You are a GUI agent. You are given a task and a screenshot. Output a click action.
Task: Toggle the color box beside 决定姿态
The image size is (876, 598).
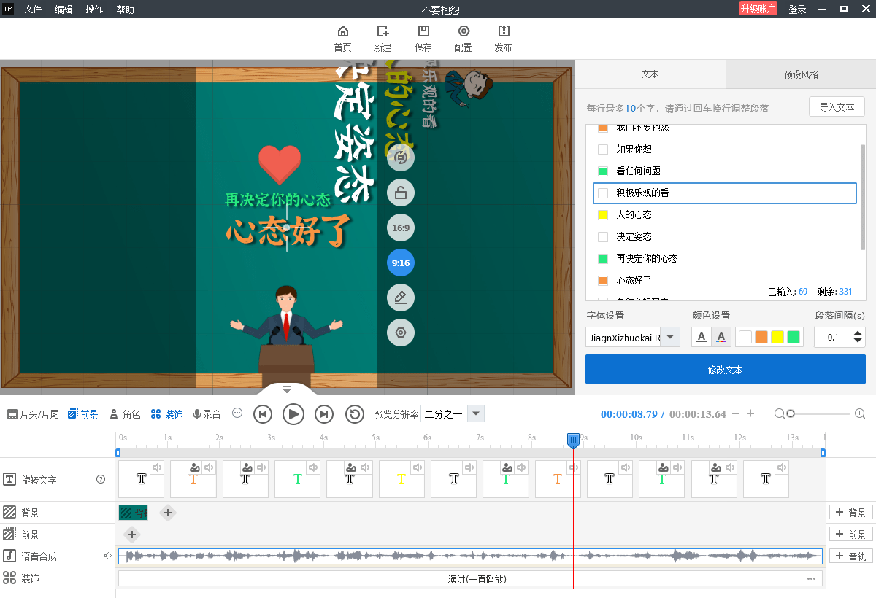[603, 236]
